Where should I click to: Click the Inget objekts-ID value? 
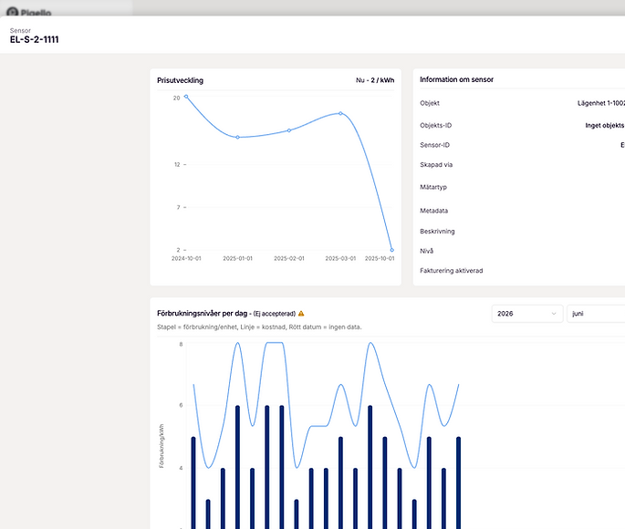605,126
